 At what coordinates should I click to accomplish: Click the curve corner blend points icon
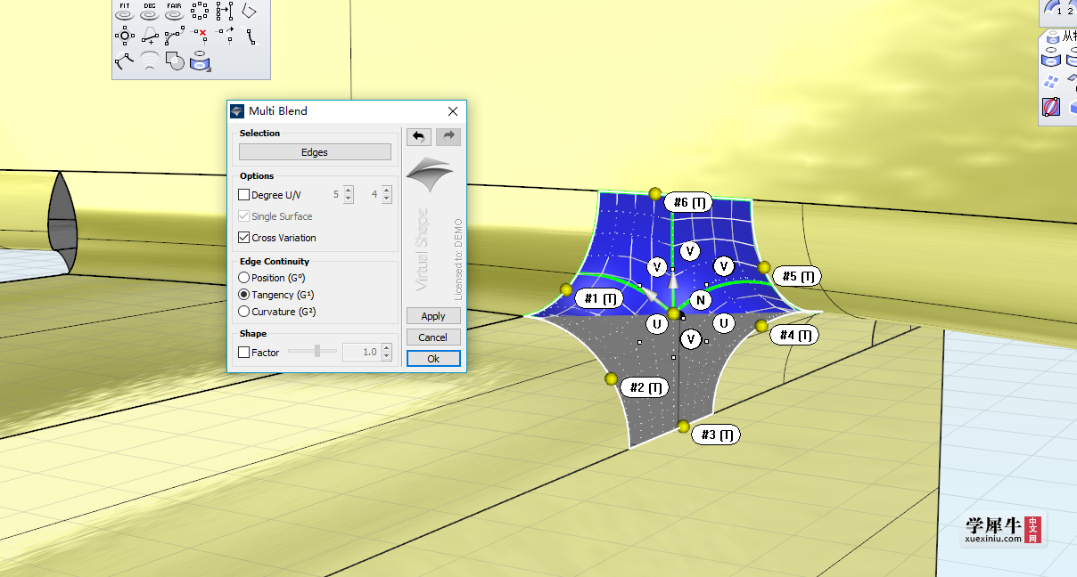174,37
